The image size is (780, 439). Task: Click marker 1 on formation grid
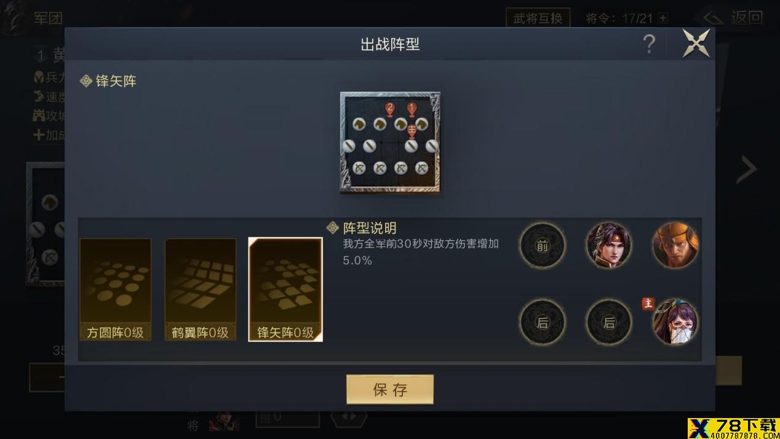pyautogui.click(x=412, y=109)
